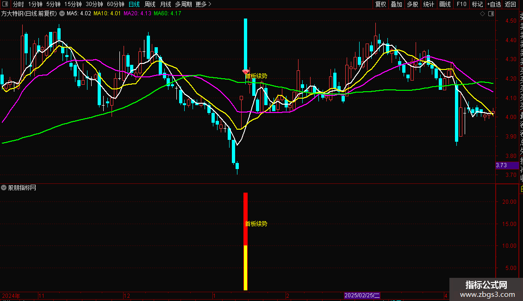Open the 多股 multi-stock view
523x301 pixels.
pos(412,4)
